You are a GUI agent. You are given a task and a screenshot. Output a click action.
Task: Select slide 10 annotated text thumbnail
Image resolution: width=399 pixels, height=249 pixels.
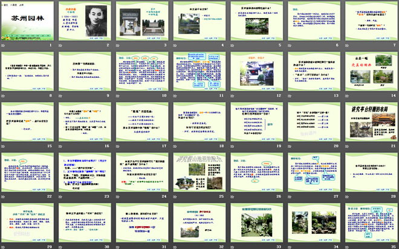click(x=142, y=71)
